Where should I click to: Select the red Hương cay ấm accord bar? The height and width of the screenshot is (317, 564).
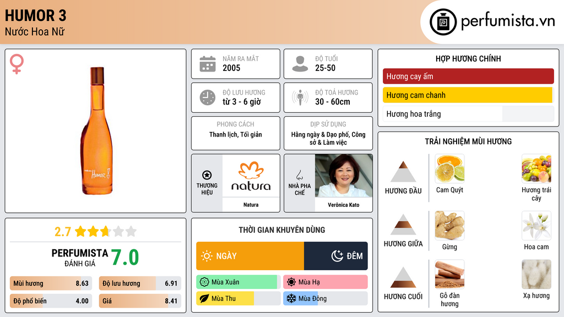click(468, 76)
